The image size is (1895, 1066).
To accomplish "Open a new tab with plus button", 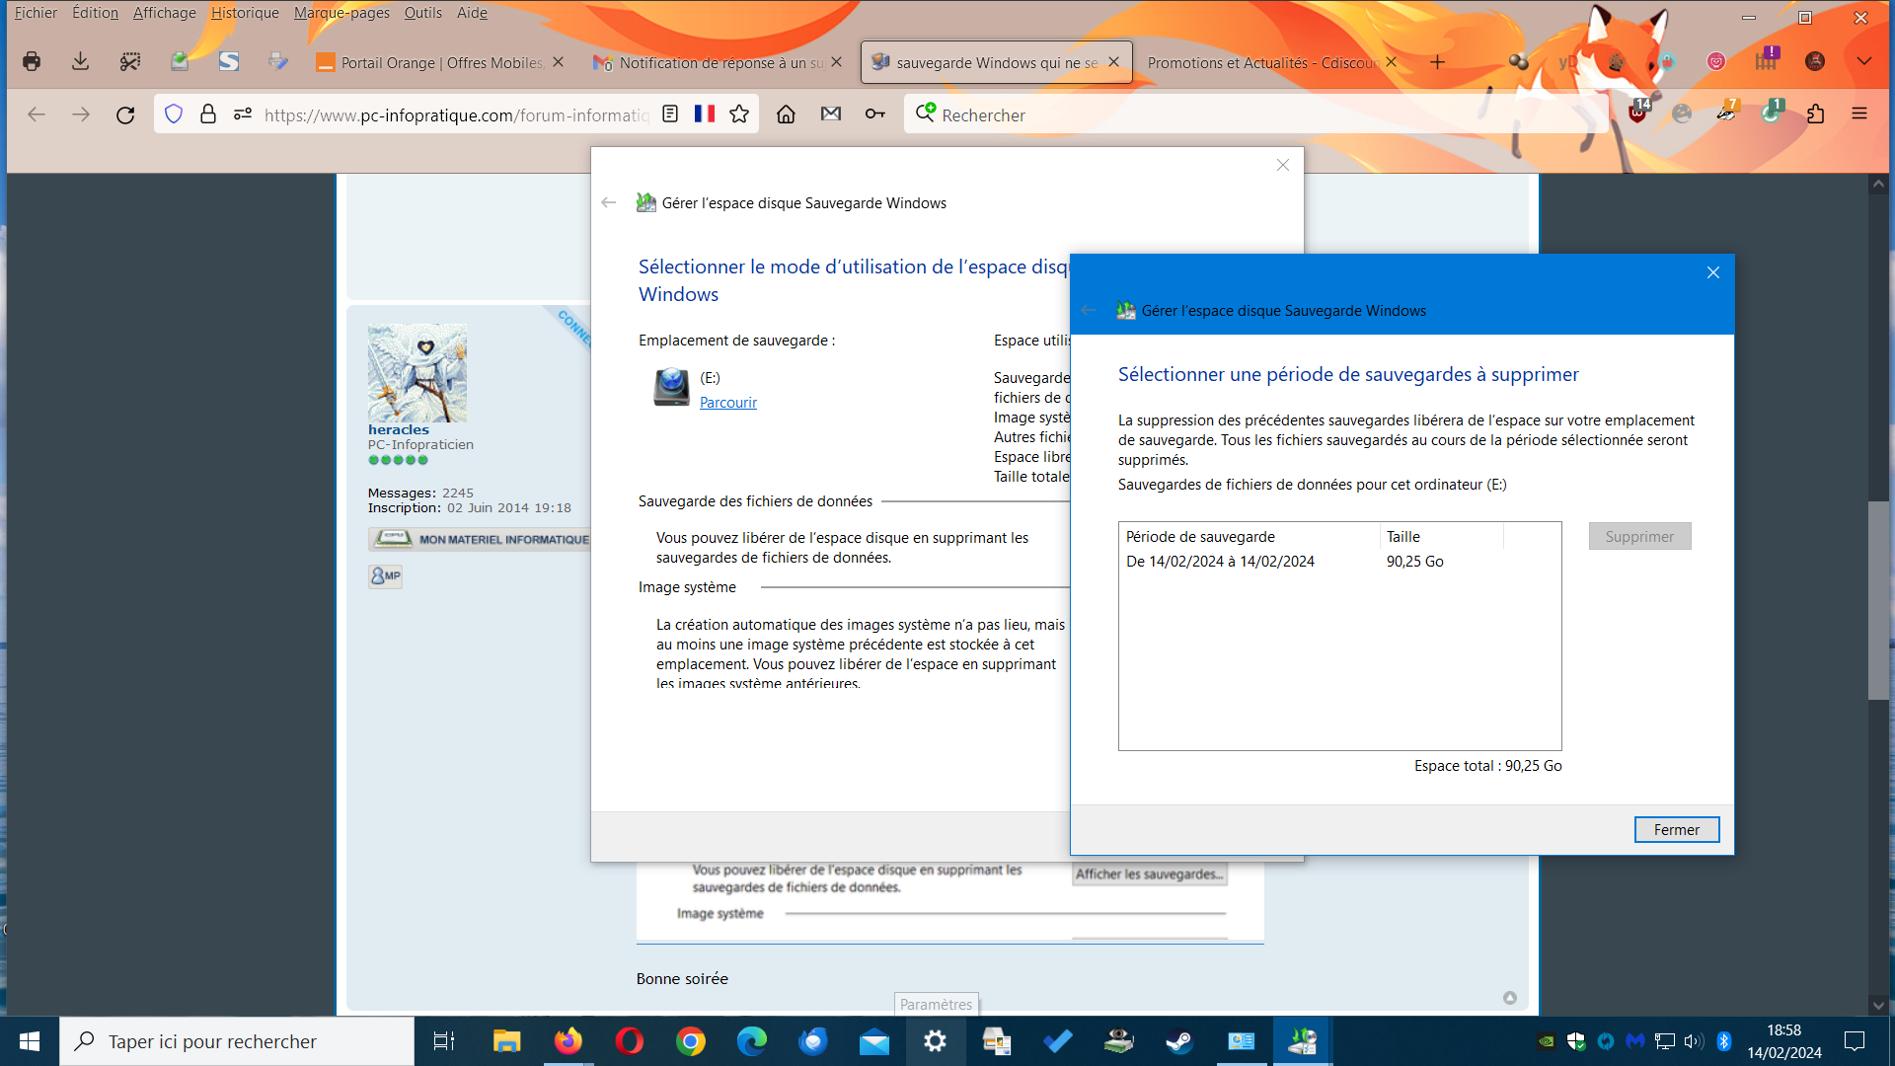I will pyautogui.click(x=1437, y=62).
